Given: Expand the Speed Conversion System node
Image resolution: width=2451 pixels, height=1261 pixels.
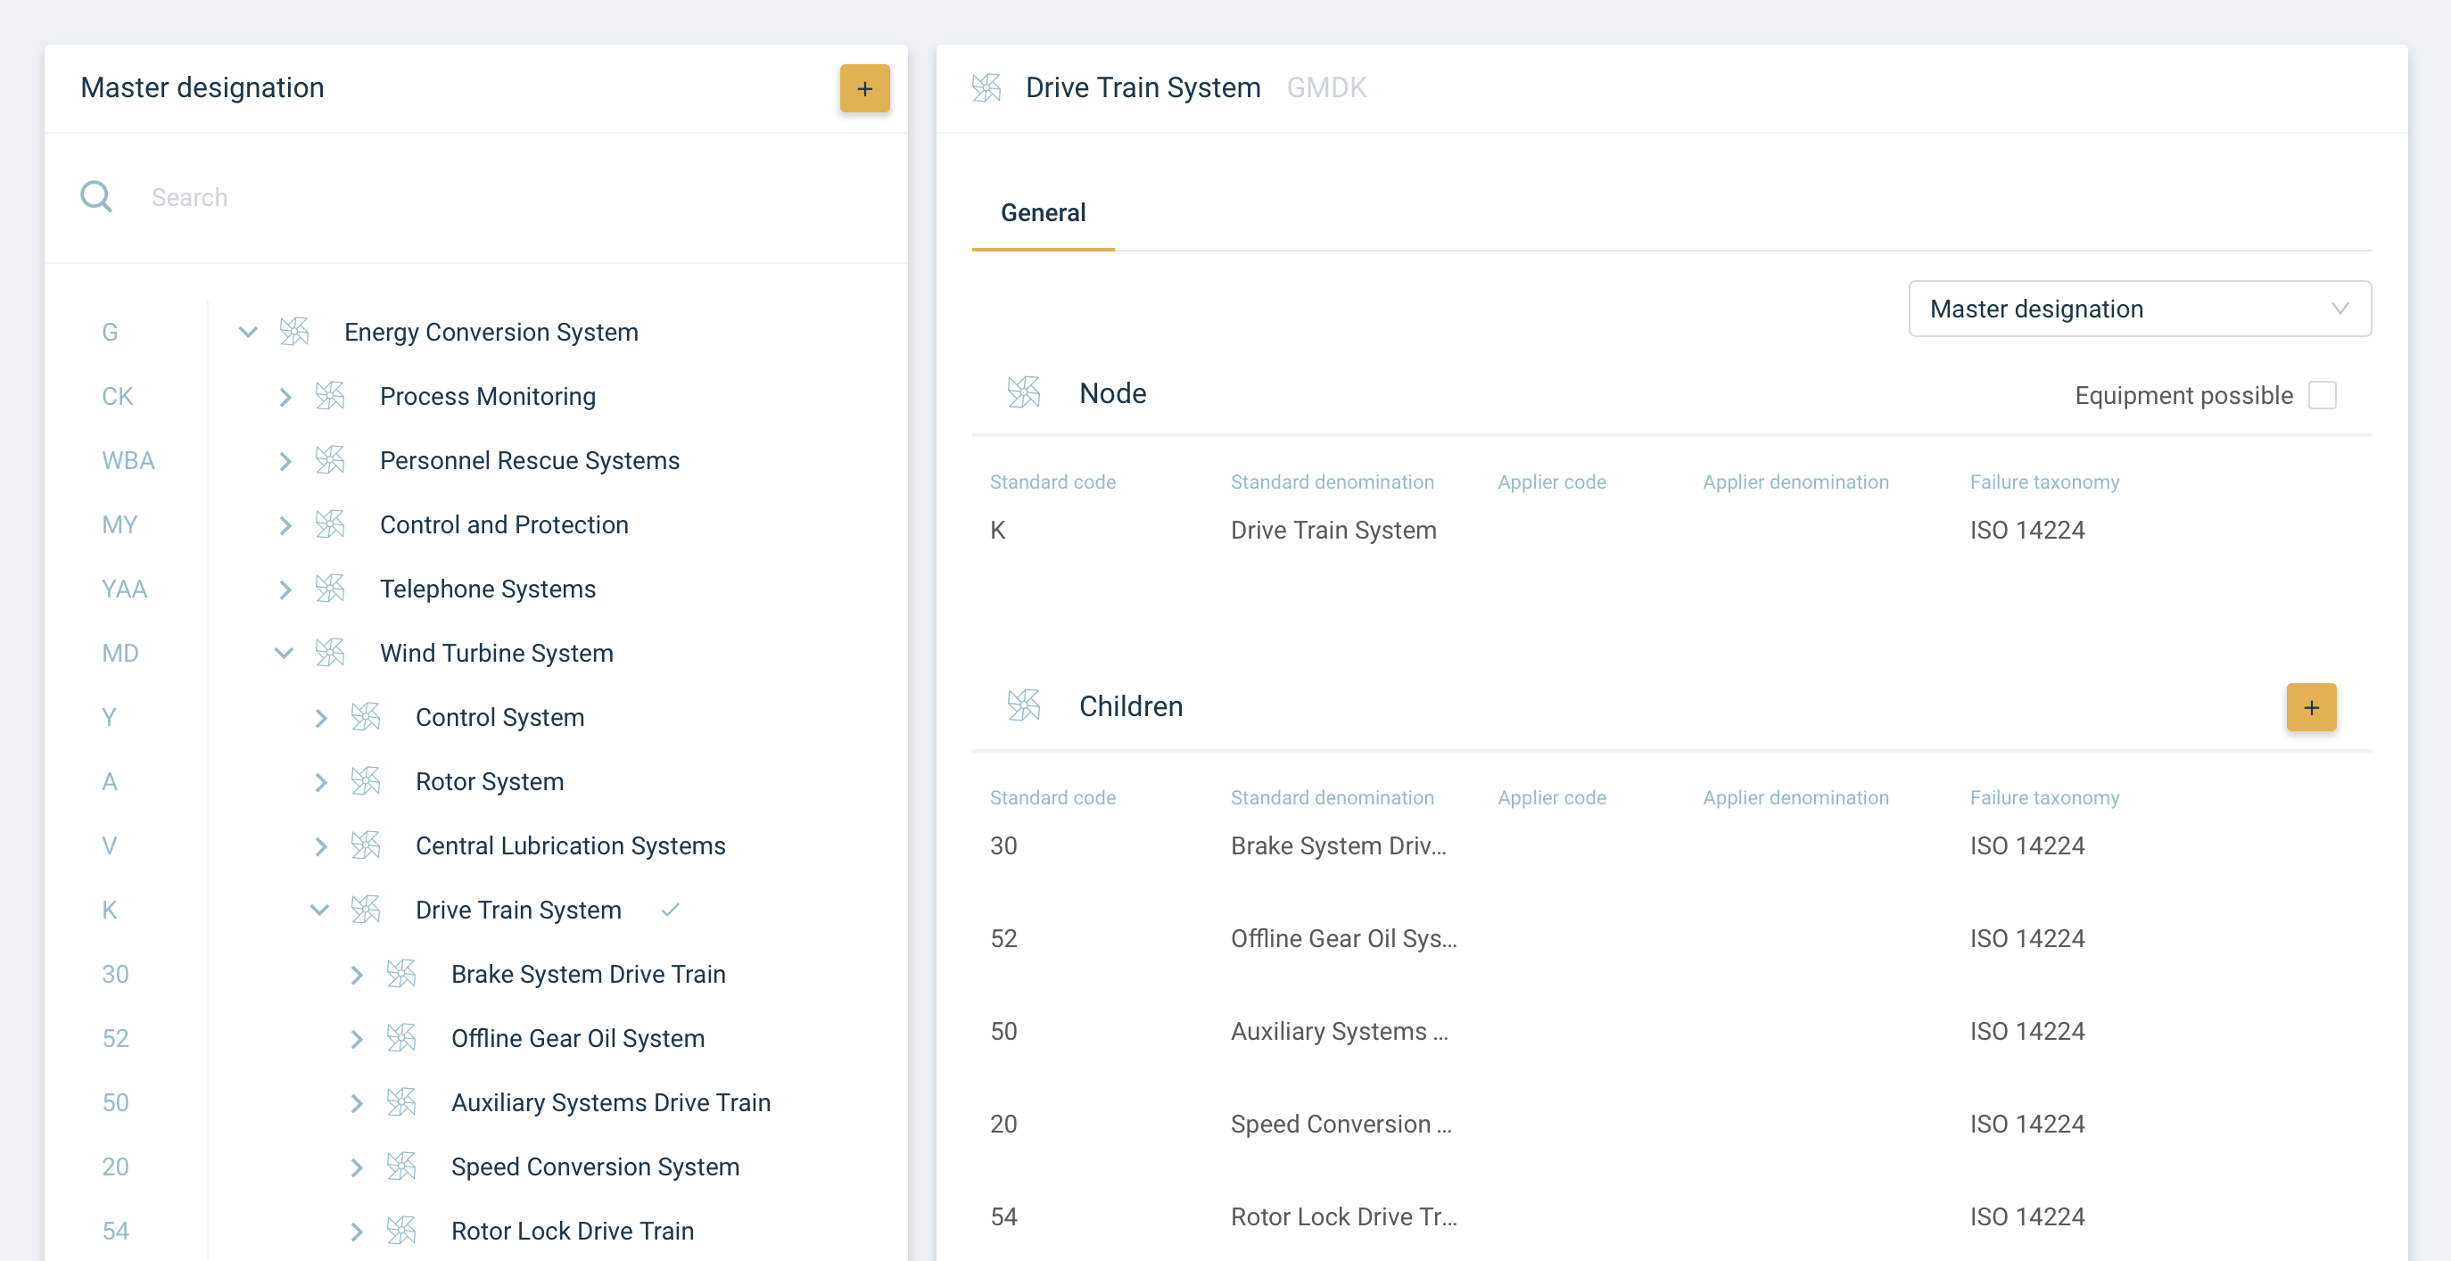Looking at the screenshot, I should coord(356,1166).
